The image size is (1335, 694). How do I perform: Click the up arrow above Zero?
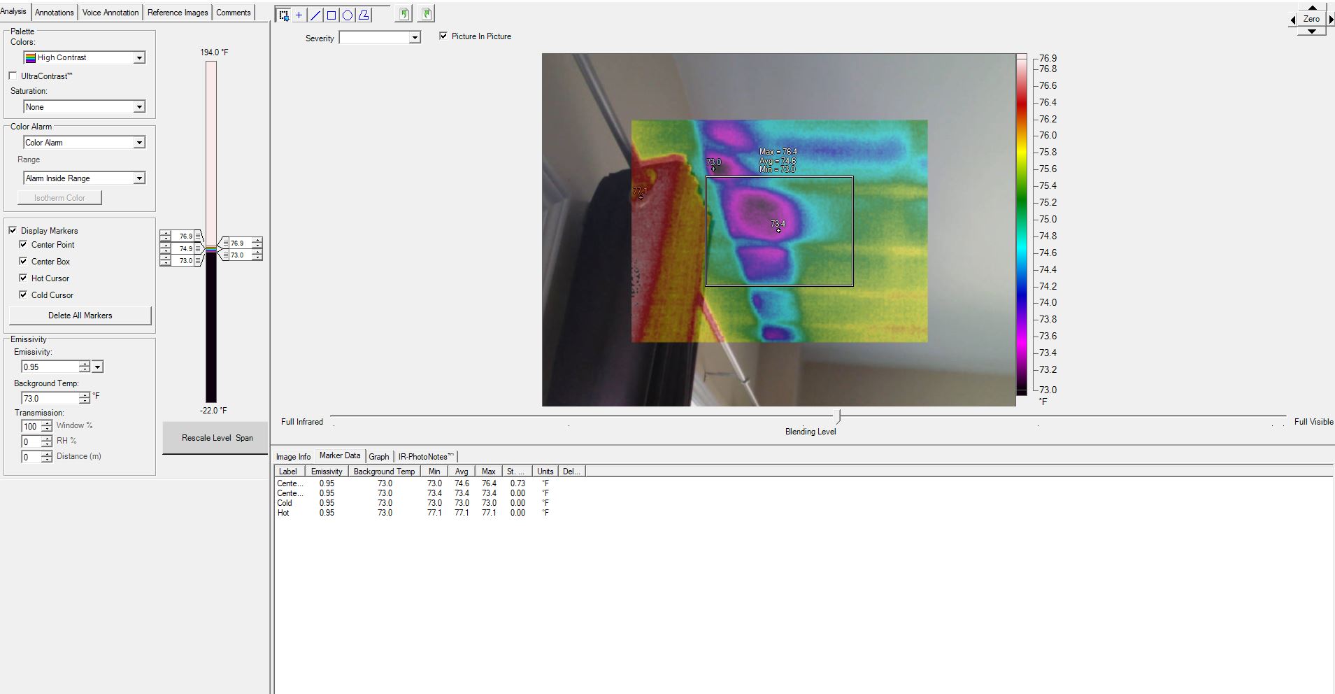[x=1312, y=8]
